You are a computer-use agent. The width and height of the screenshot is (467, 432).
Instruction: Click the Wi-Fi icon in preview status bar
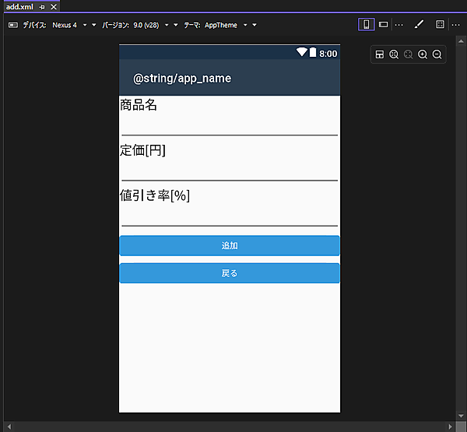pyautogui.click(x=302, y=52)
